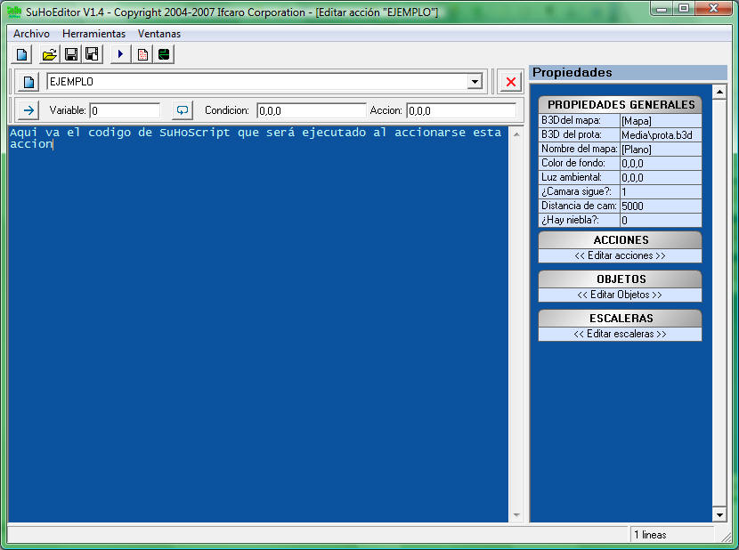Click the green terminal icon in toolbar
Image resolution: width=739 pixels, height=550 pixels.
[164, 55]
